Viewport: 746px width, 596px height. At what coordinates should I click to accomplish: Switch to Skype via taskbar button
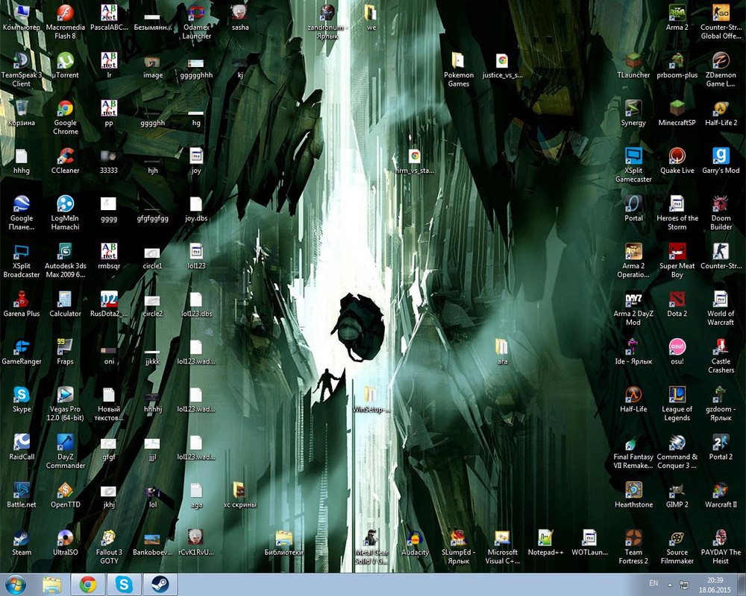124,585
